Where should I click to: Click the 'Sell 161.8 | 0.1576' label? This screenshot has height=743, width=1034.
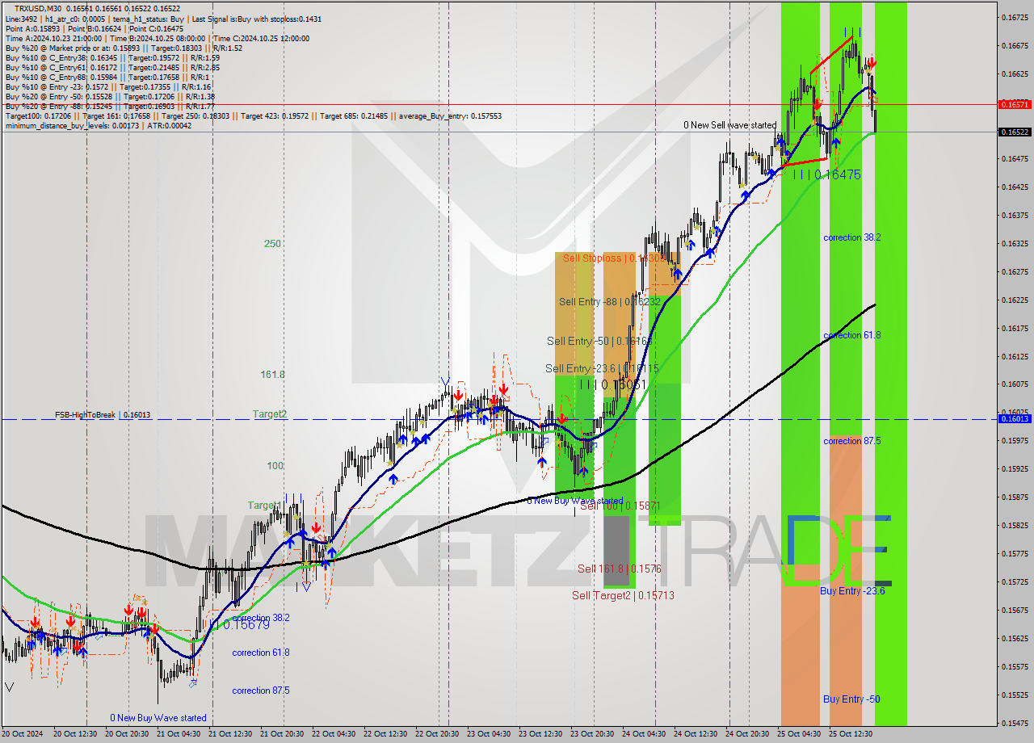(x=620, y=569)
